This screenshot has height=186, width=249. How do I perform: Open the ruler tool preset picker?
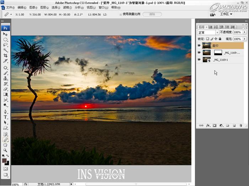pyautogui.click(x=11, y=15)
